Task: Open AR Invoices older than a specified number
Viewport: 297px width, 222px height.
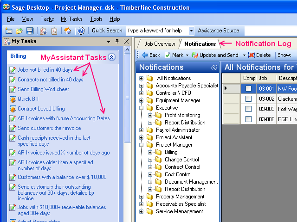Action: (55, 165)
